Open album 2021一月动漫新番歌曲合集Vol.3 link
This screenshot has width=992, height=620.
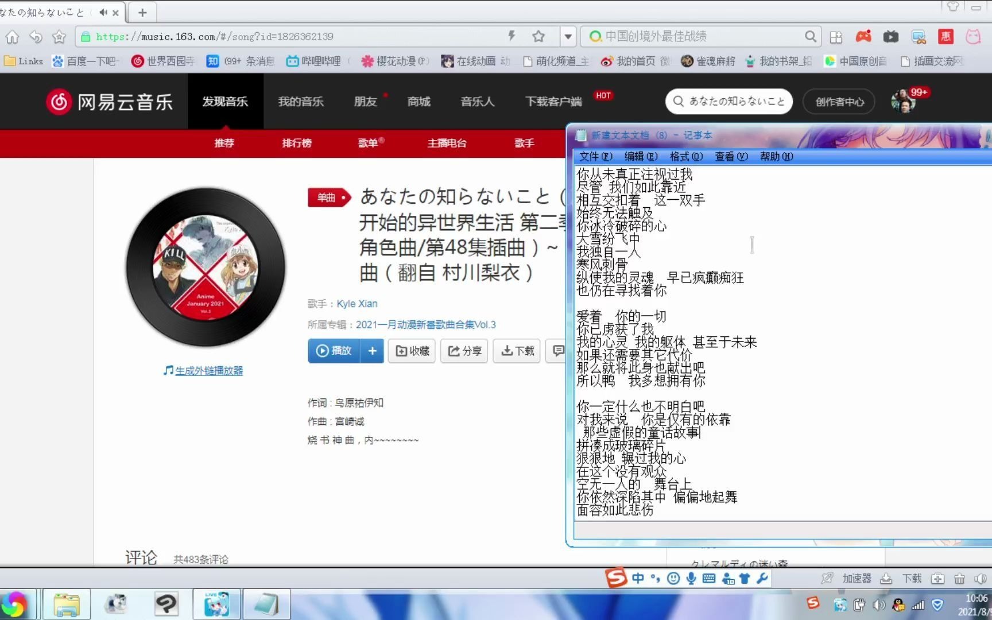click(425, 324)
